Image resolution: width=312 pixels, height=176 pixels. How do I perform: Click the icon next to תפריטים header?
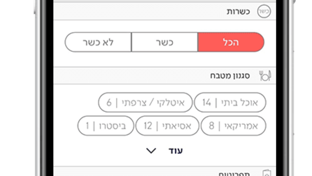266,173
